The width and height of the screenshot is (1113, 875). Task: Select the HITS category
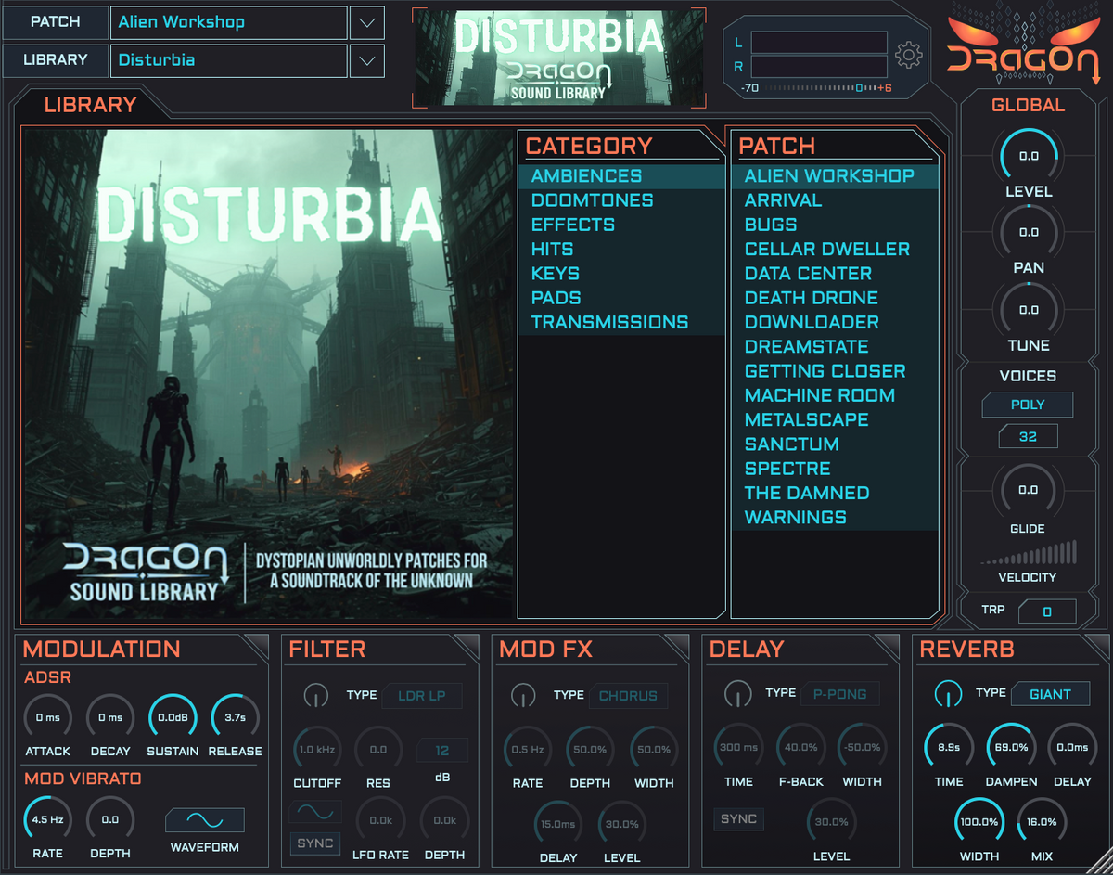click(621, 249)
